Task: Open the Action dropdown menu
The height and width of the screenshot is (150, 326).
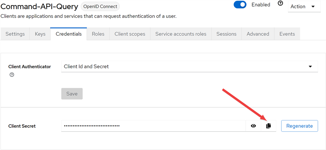Action: 304,6
